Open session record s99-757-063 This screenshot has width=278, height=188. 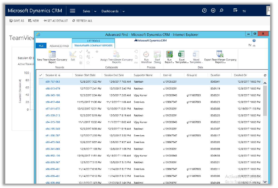click(53, 82)
